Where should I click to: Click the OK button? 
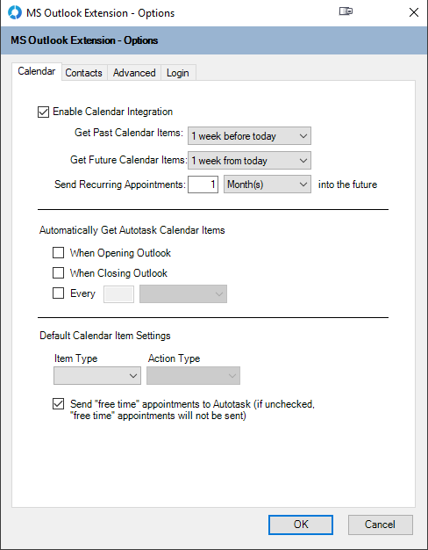(301, 525)
